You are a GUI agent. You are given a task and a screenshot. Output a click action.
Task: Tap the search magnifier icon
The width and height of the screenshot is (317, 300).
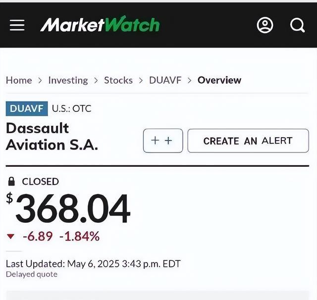tap(297, 25)
